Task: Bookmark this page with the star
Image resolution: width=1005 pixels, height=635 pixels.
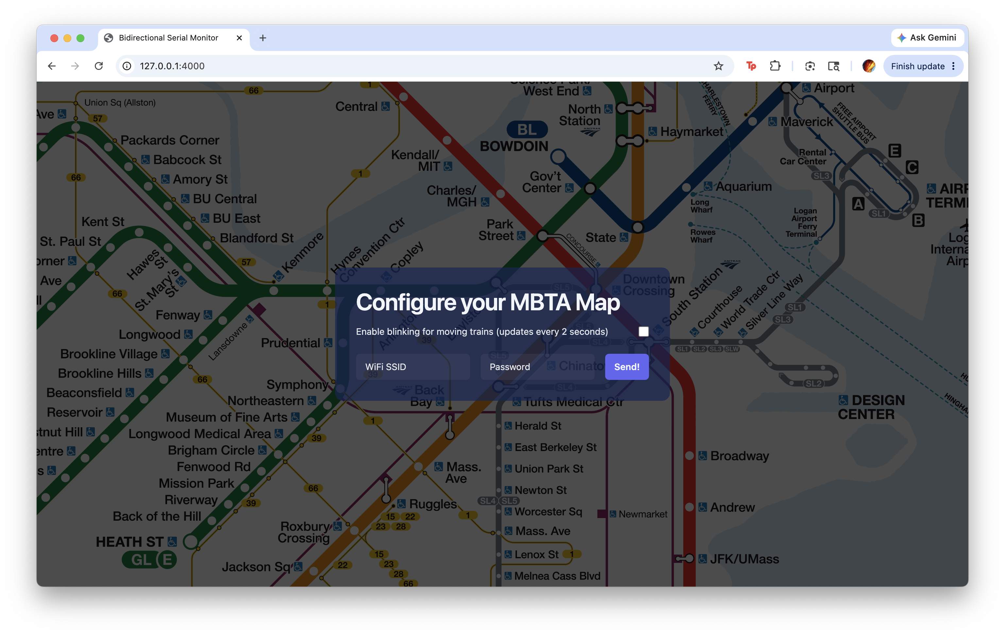Action: click(x=718, y=66)
